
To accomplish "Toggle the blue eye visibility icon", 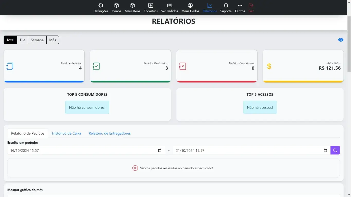I will coord(341,40).
